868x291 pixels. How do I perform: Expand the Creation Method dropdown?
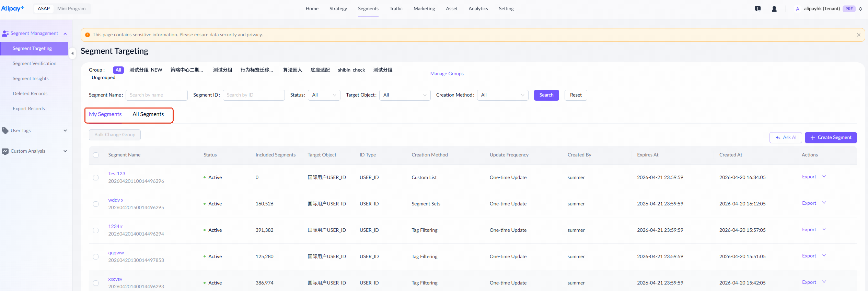(x=502, y=95)
